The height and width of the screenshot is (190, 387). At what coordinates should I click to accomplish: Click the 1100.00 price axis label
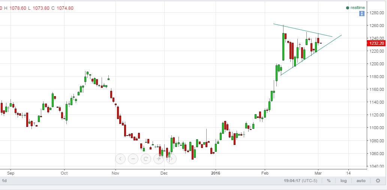click(376, 128)
